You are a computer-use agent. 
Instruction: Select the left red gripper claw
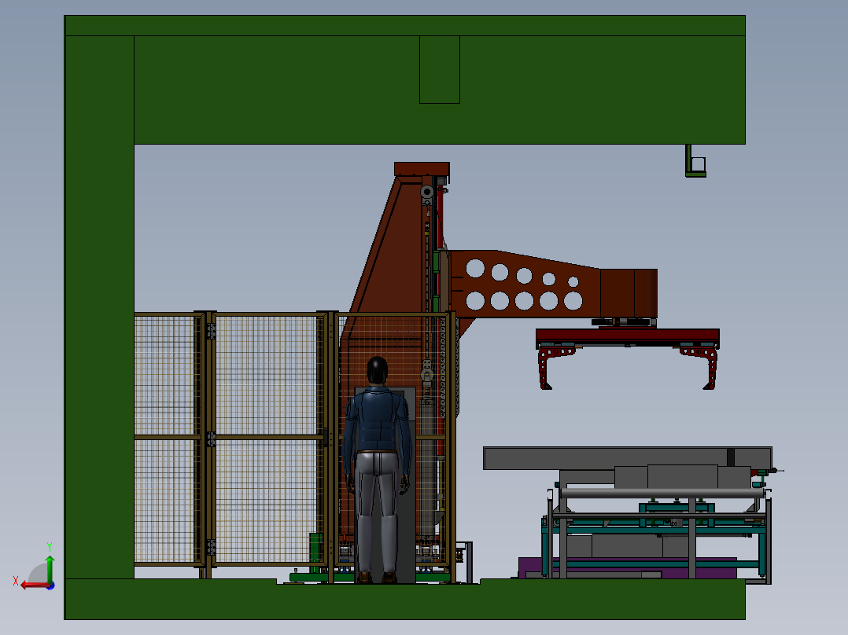[555, 368]
